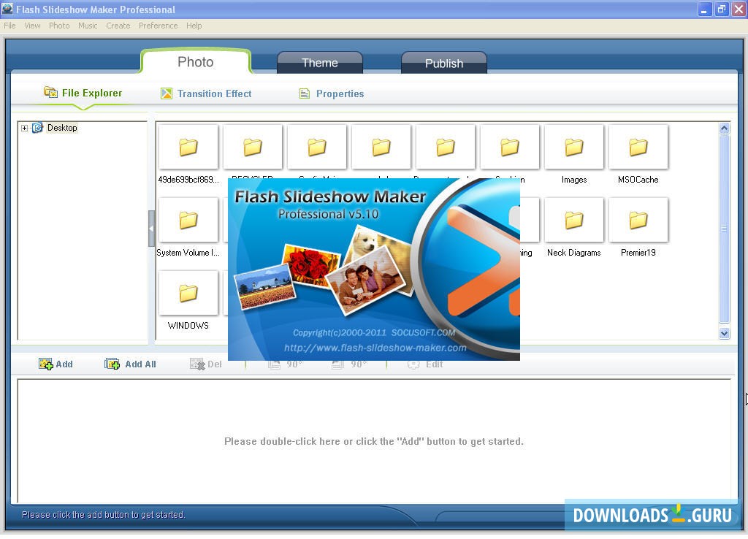The height and width of the screenshot is (539, 748).
Task: Select the WINDOWS folder
Action: pyautogui.click(x=188, y=300)
